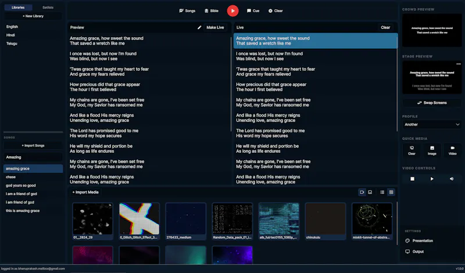Click the stage preview minimize dash icon
Image resolution: width=465 pixels, height=273 pixels.
pyautogui.click(x=459, y=64)
